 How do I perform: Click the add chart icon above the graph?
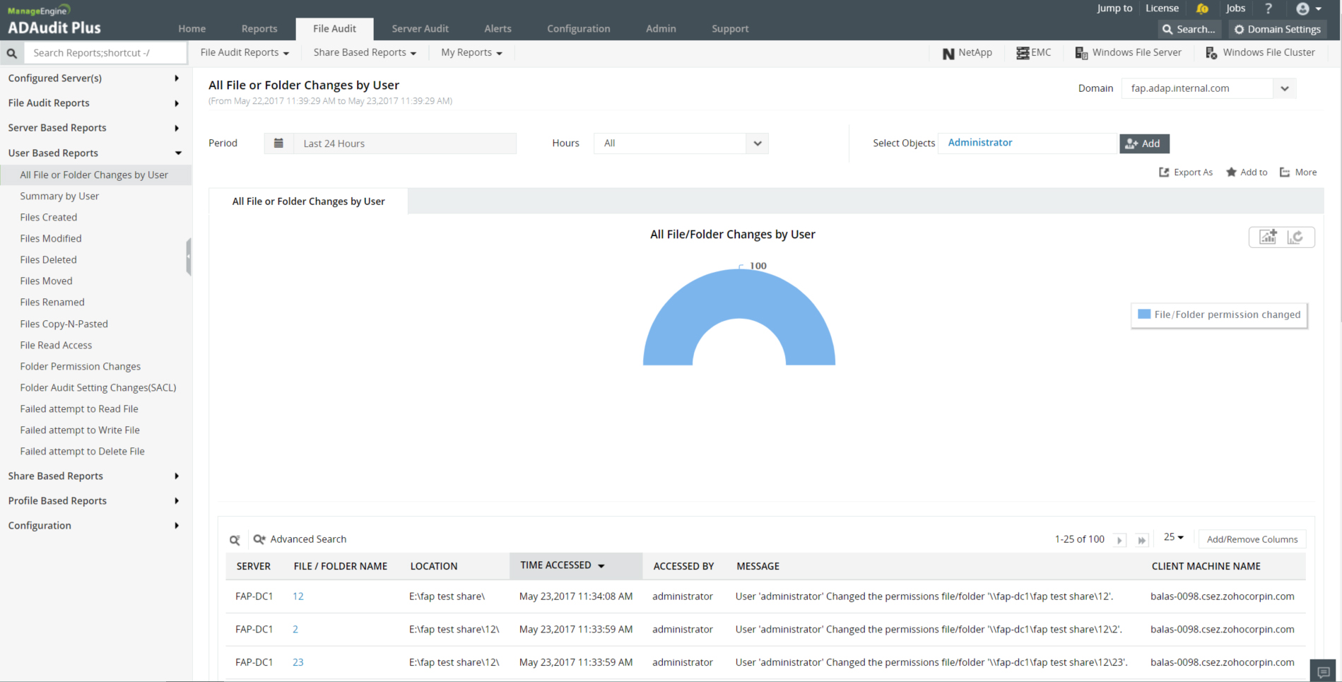click(x=1268, y=237)
